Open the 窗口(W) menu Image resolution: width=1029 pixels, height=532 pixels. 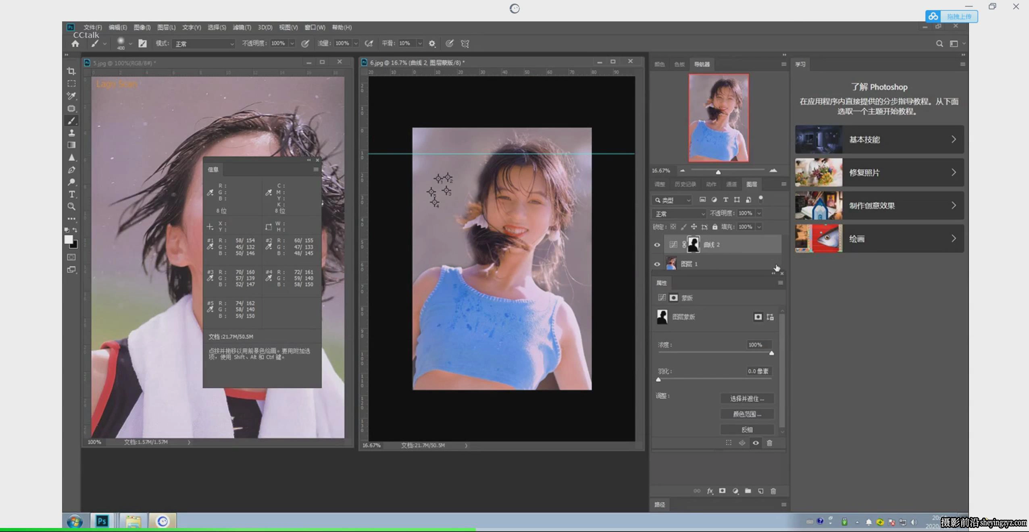pos(315,27)
